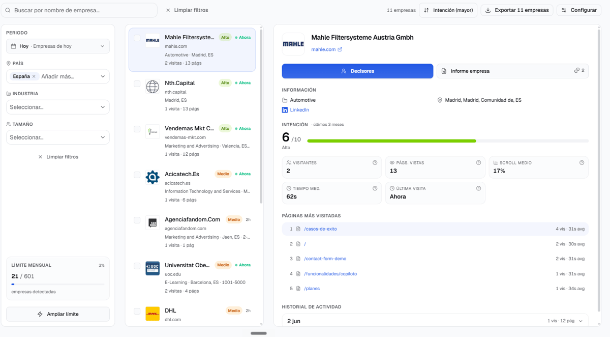Tick the checkbox for Universitat Oberta

click(x=137, y=266)
